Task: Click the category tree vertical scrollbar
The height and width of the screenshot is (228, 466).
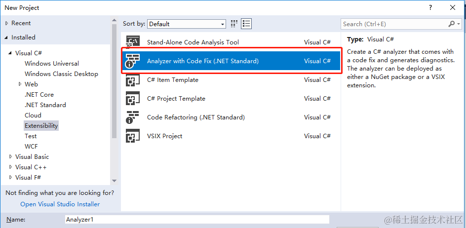Action: coord(114,81)
